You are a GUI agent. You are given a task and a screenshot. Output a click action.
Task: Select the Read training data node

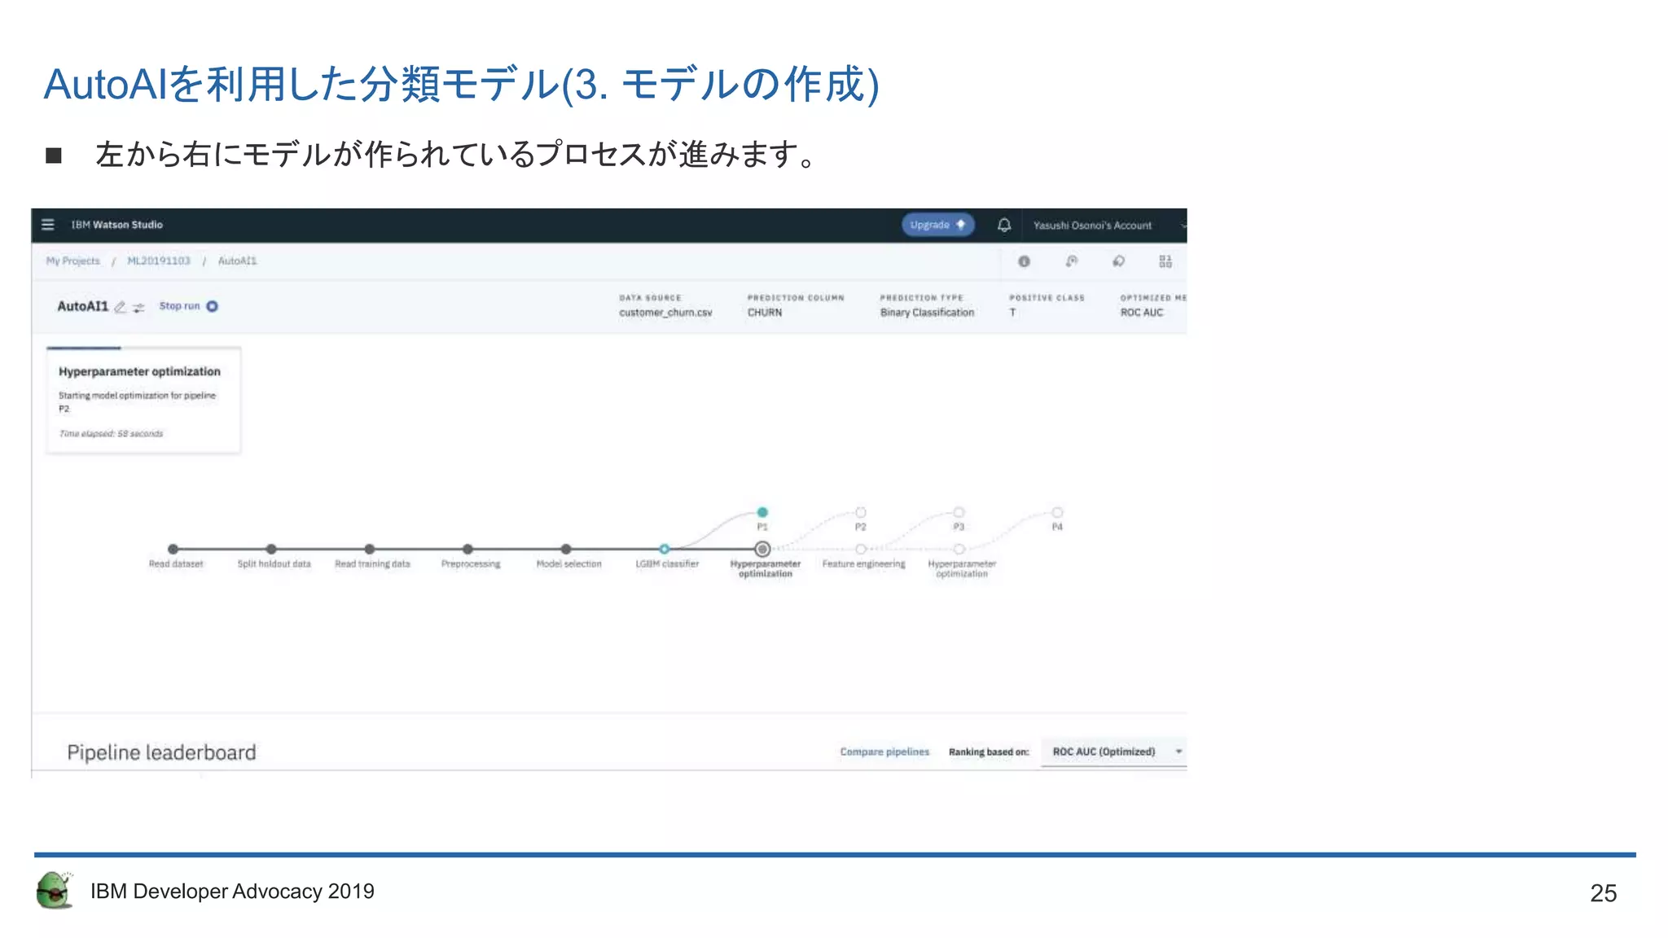pyautogui.click(x=370, y=550)
